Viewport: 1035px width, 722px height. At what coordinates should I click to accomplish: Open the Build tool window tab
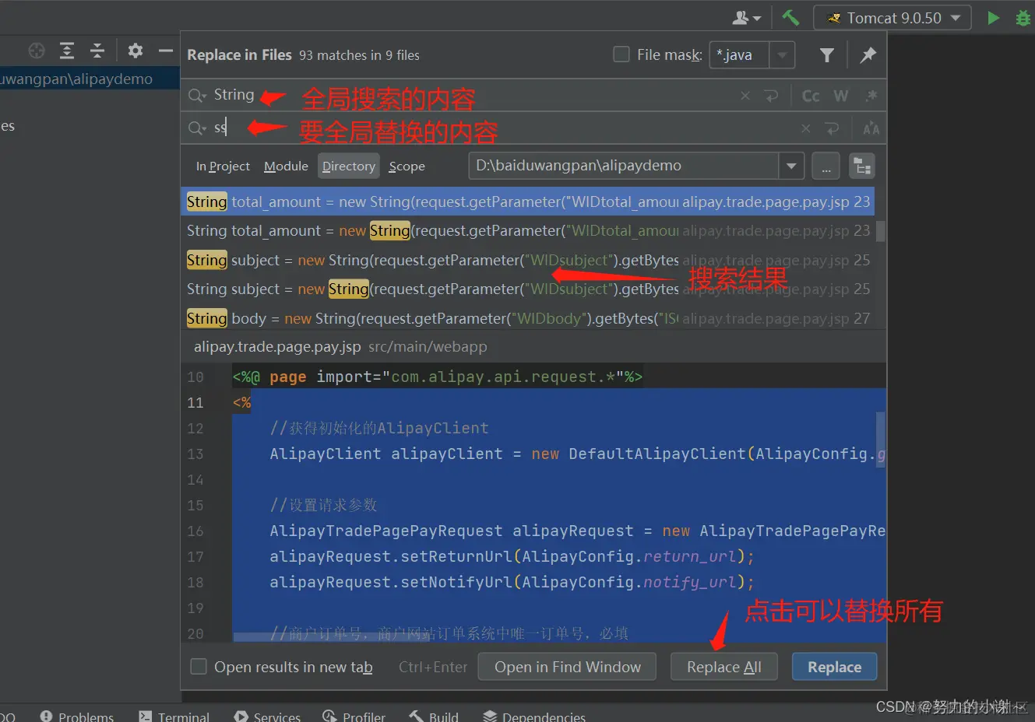point(434,716)
